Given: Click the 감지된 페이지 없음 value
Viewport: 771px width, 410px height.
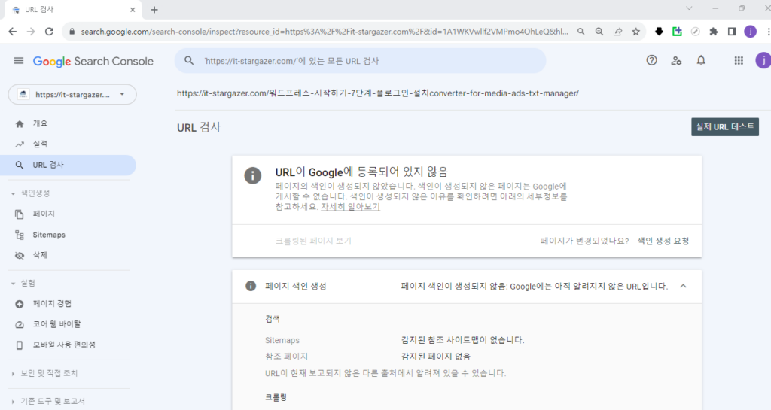Looking at the screenshot, I should pos(436,357).
